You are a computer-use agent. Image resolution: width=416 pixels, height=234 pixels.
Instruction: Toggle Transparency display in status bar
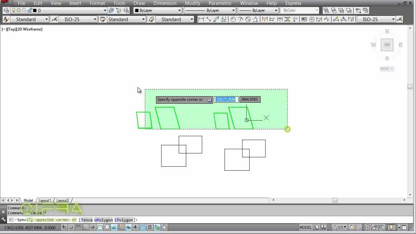tap(143, 227)
